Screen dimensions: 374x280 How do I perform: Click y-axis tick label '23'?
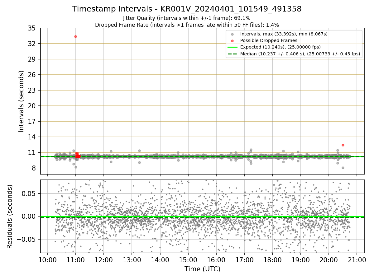tap(32, 90)
